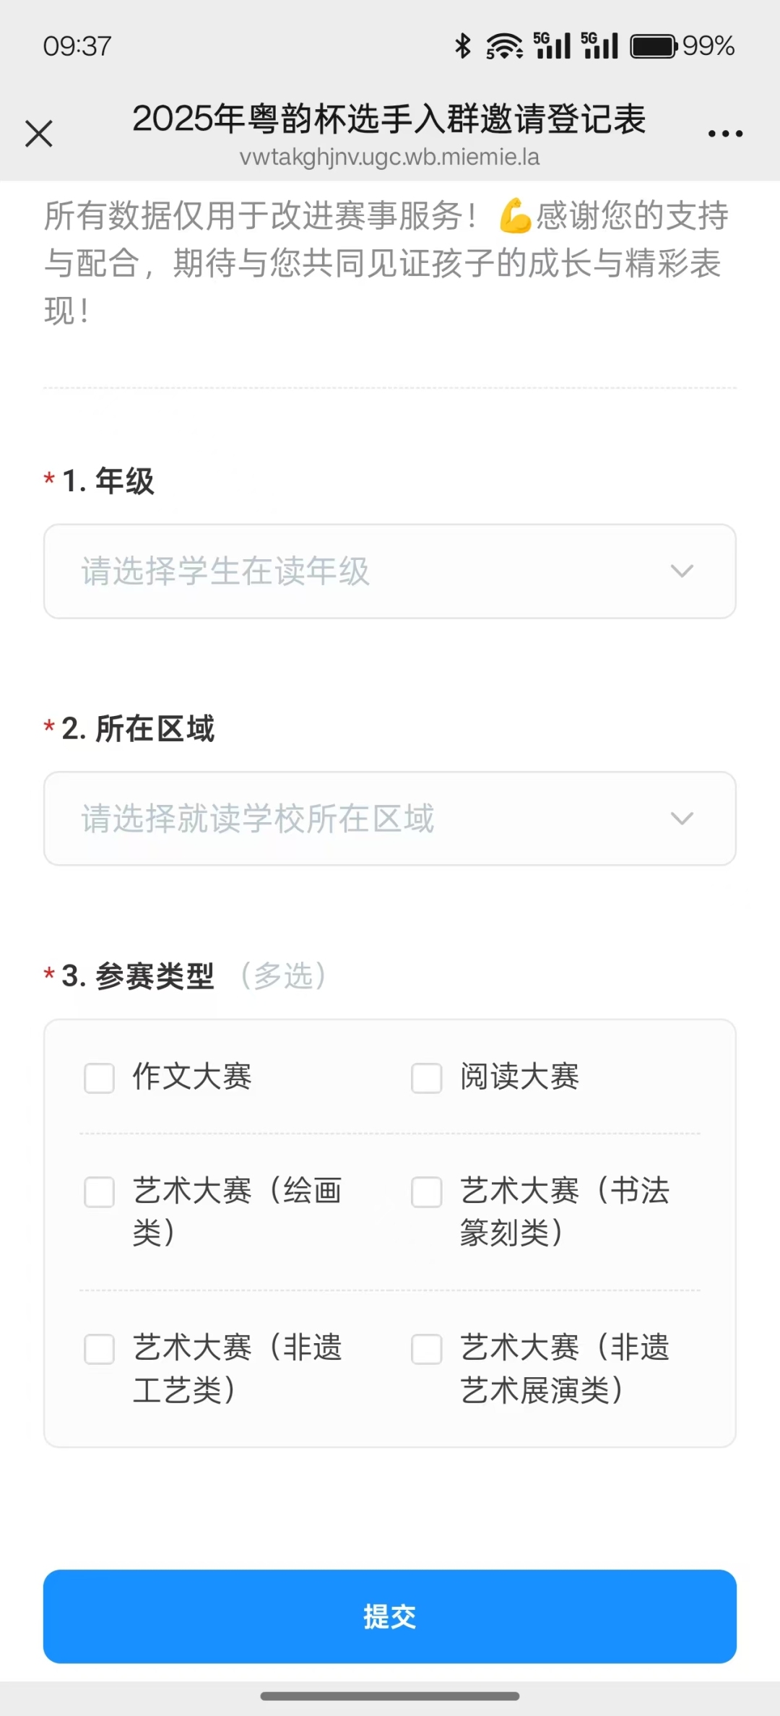Click the chevron arrow on grade selector
This screenshot has width=780, height=1716.
point(682,572)
